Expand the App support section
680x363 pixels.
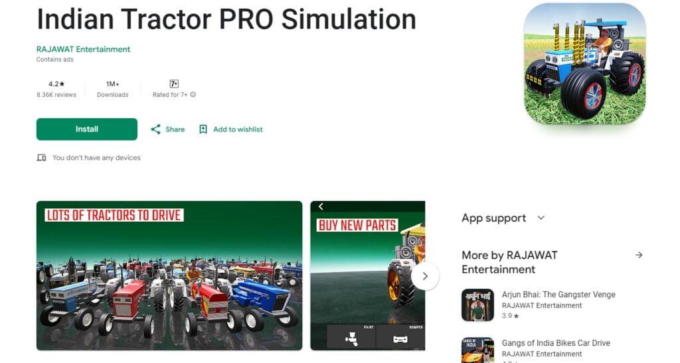point(541,218)
